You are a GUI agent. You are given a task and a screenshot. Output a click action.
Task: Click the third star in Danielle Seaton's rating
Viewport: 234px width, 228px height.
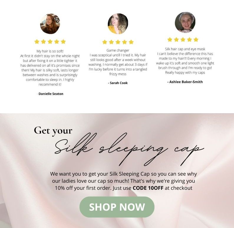pyautogui.click(x=50, y=41)
